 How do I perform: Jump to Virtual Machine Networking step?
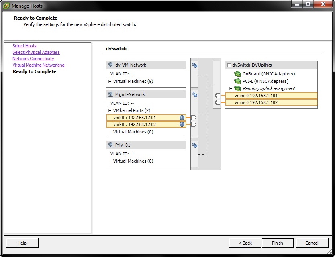pos(39,65)
